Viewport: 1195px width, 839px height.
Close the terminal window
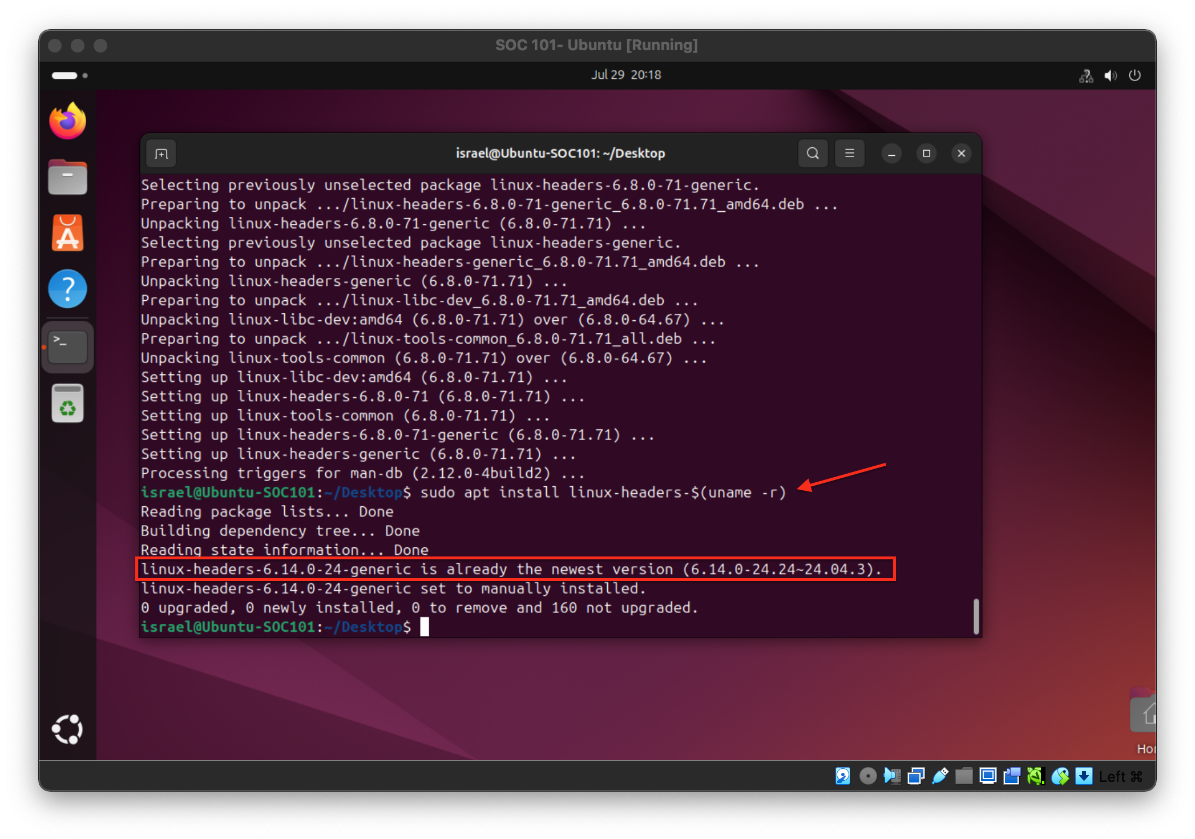pos(962,154)
